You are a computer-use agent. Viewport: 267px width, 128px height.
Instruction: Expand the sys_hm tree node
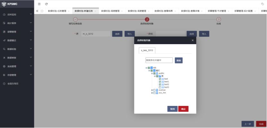click(152, 93)
